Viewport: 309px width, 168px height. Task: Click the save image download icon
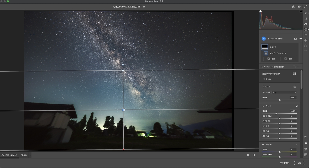[294, 7]
